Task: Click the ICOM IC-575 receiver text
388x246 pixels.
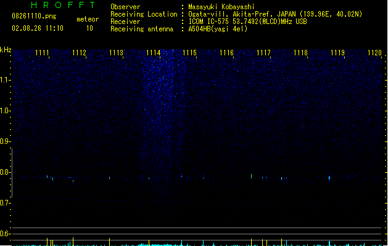Action: 248,22
